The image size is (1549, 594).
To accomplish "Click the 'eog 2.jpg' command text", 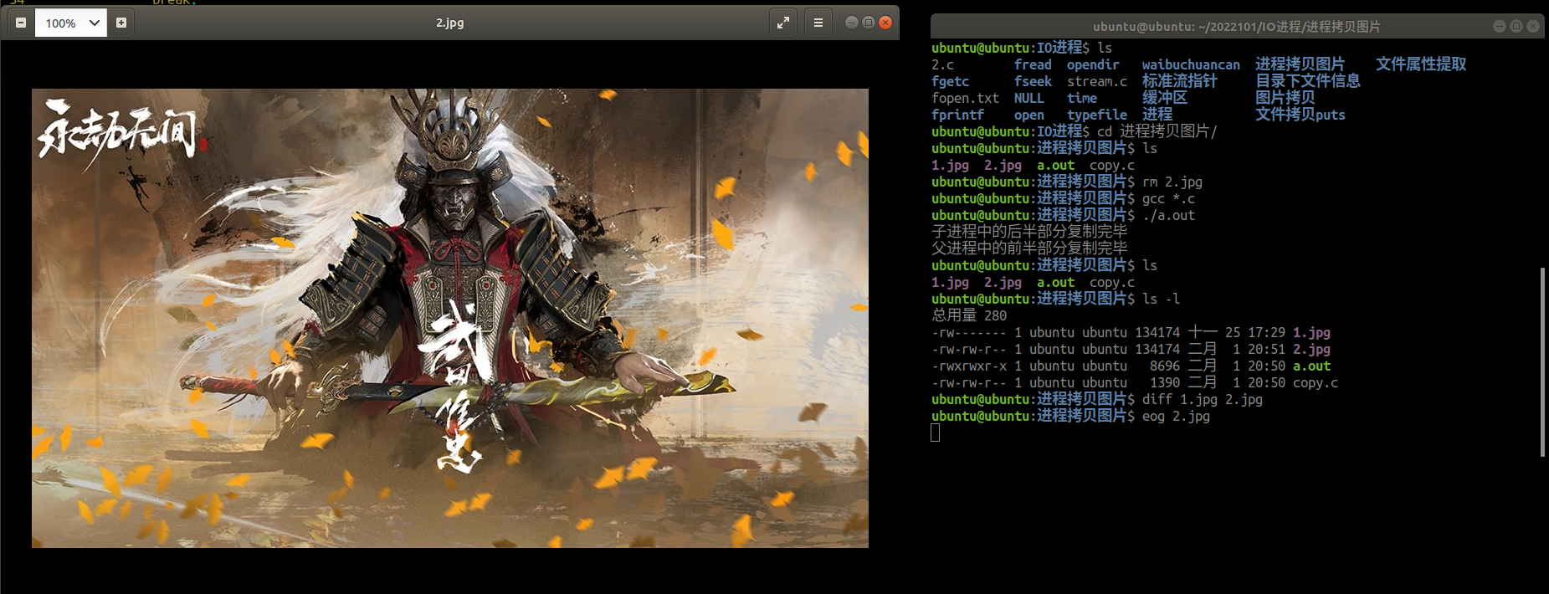I will [x=1176, y=416].
